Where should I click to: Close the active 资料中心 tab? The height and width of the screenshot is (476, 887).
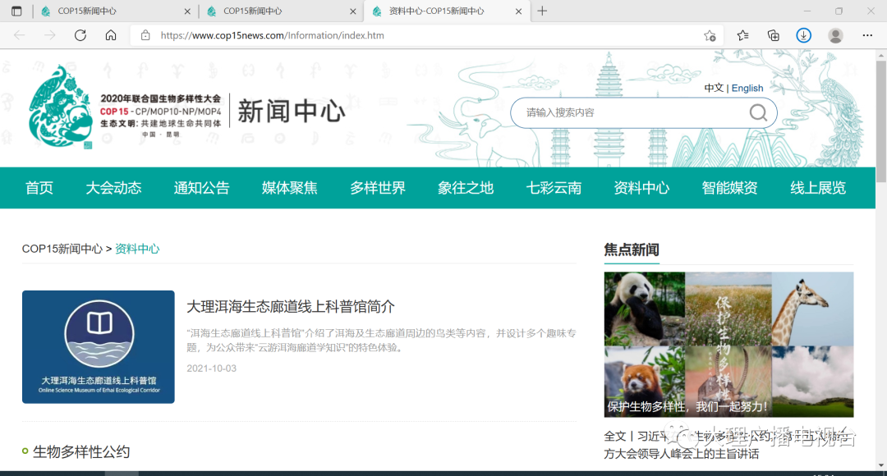point(518,11)
